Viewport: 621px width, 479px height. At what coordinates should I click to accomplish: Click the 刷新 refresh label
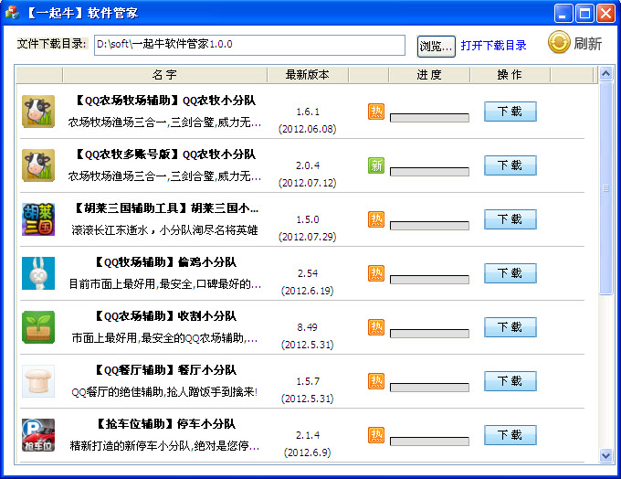point(588,44)
